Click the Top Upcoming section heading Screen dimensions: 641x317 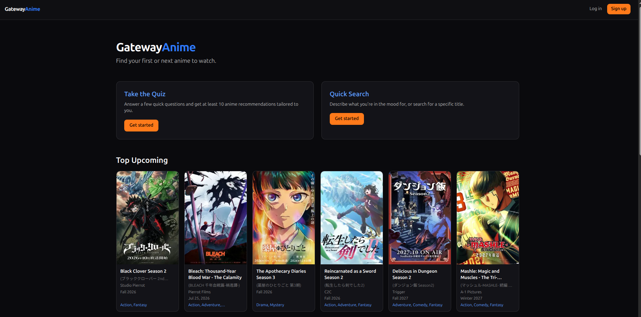[x=142, y=160]
